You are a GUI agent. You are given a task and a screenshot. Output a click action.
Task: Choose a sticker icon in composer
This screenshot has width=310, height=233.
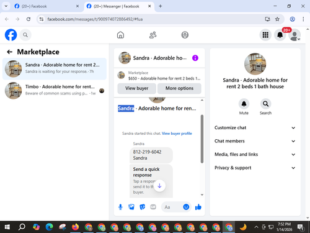[x=142, y=207]
